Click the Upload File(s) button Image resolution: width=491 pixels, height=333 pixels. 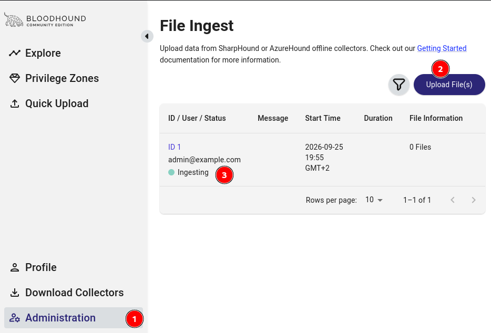(449, 85)
